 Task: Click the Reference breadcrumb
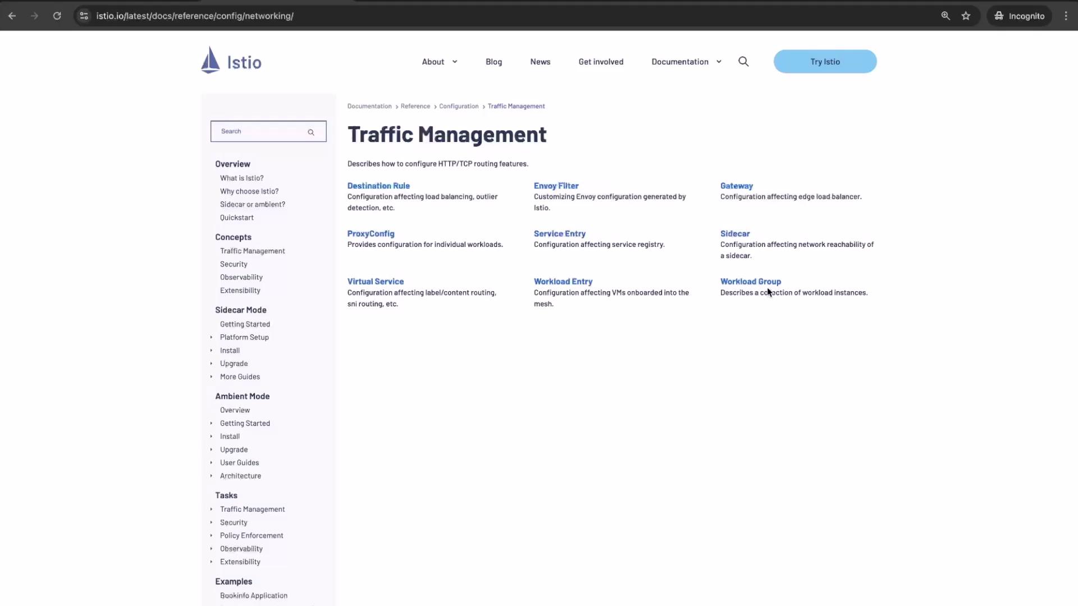[415, 106]
